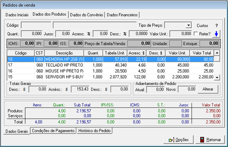Click the Novo adiantamento field
The image size is (228, 147).
point(187,89)
